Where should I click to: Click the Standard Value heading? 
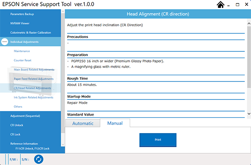[80, 114]
